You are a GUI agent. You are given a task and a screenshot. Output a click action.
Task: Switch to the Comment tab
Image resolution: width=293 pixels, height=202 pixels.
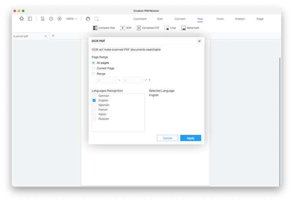point(140,19)
